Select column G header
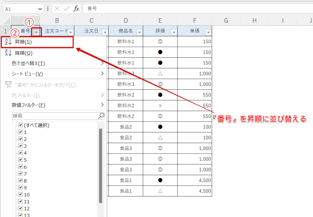This screenshot has height=217, width=313. click(226, 20)
